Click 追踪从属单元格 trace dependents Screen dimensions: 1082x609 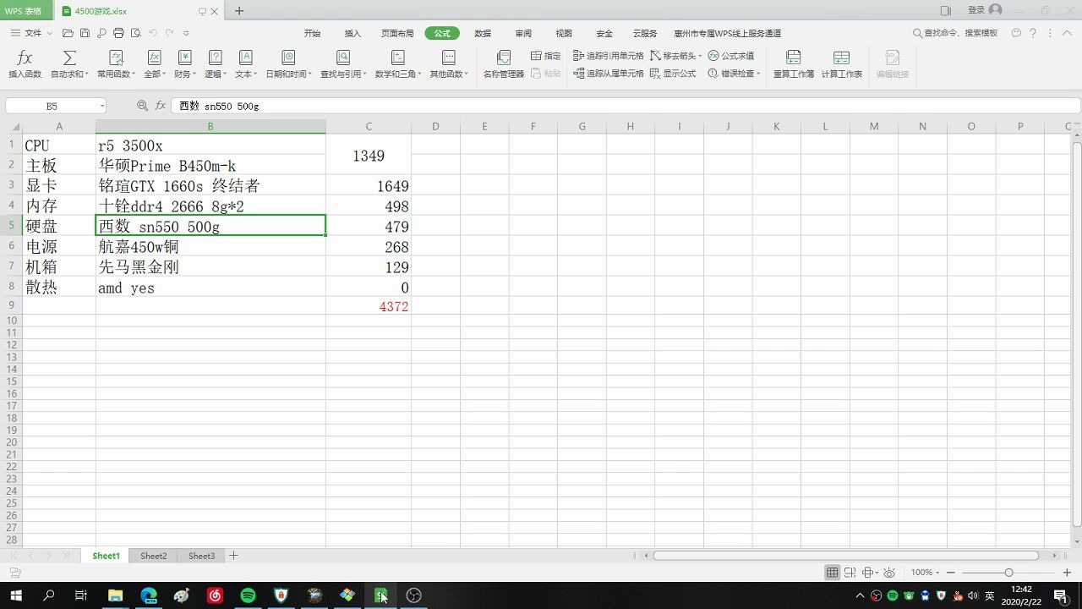pyautogui.click(x=608, y=74)
